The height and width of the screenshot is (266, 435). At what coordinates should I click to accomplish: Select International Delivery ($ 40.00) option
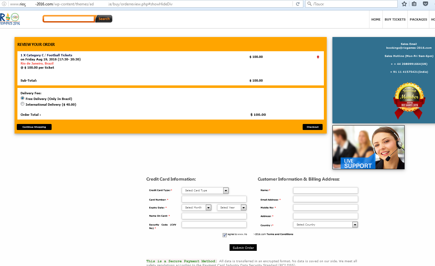(22, 104)
